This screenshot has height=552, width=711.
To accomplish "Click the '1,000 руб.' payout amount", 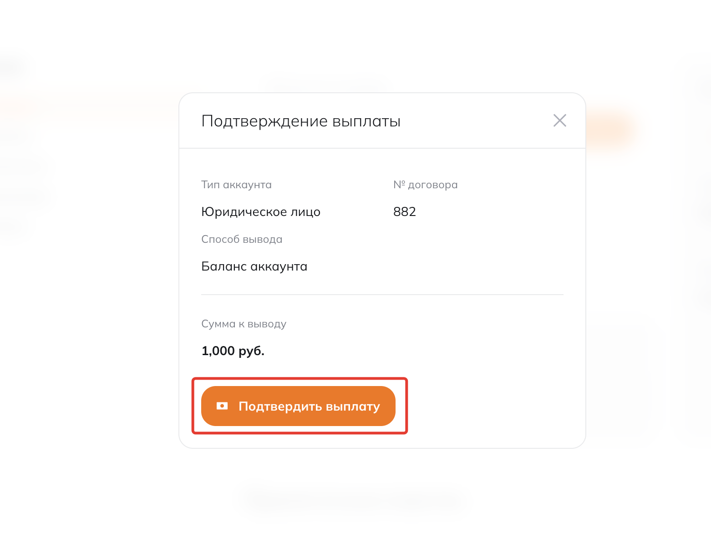I will pos(233,351).
